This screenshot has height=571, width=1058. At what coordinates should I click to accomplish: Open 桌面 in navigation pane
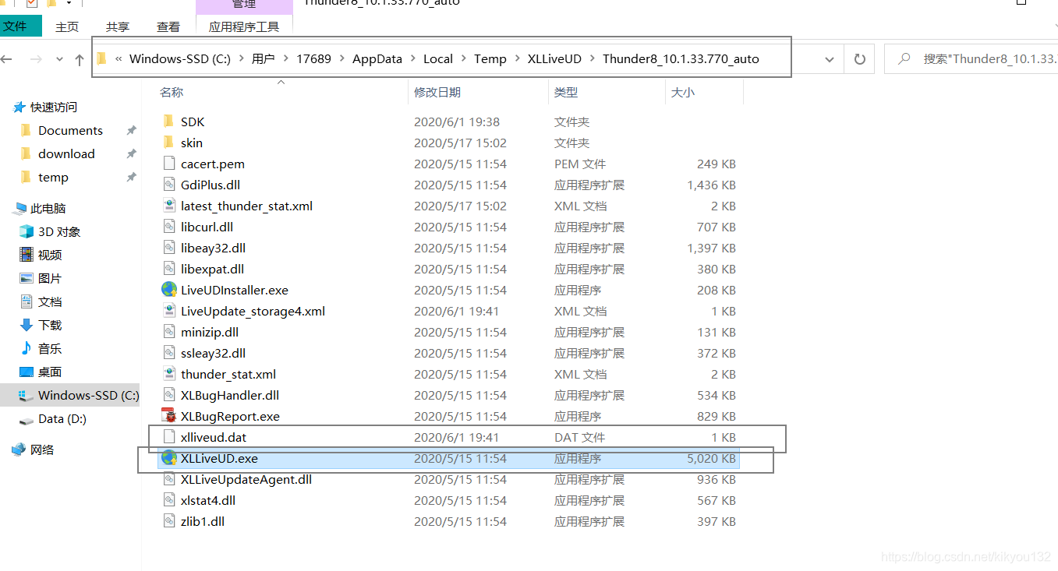(x=50, y=372)
